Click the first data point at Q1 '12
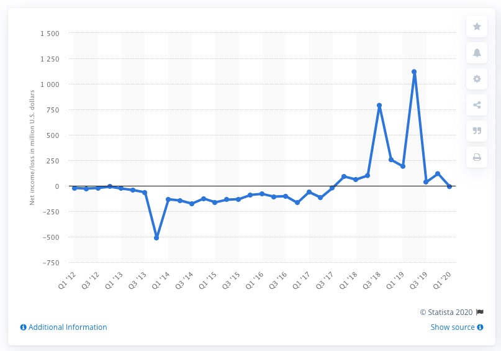The image size is (501, 351). [74, 188]
